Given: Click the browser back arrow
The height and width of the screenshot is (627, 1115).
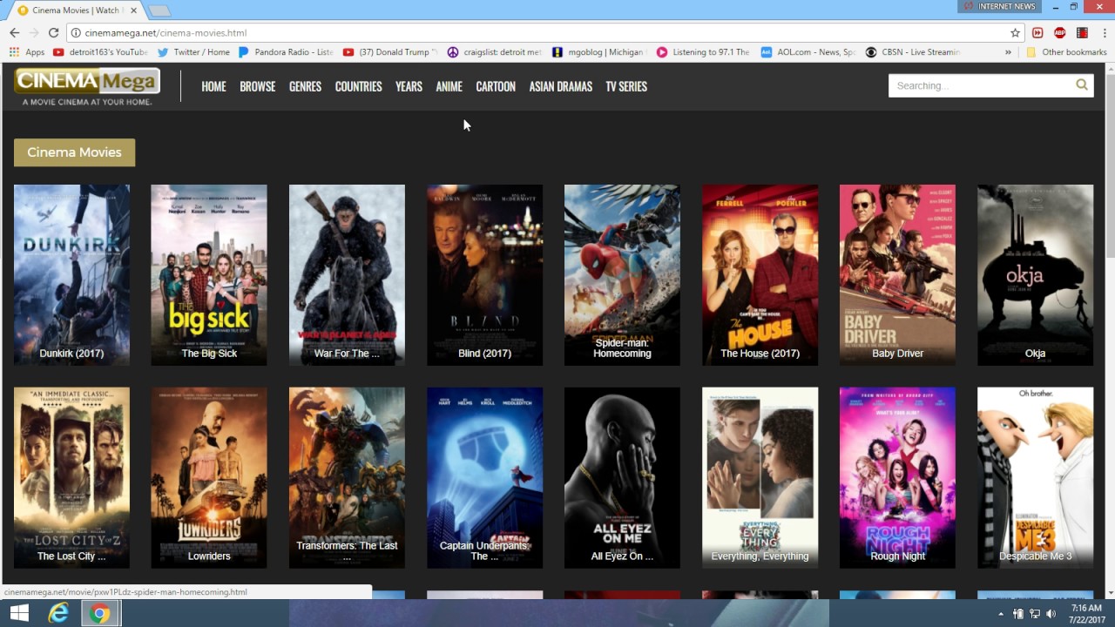Looking at the screenshot, I should pos(14,32).
